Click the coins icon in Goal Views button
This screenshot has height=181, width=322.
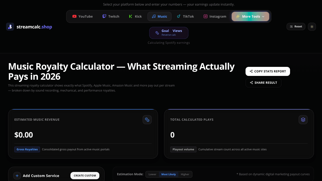[157, 33]
